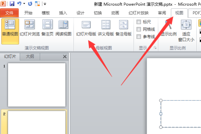
Task: Click the Redo/Repeat icon
Action: 30,4
